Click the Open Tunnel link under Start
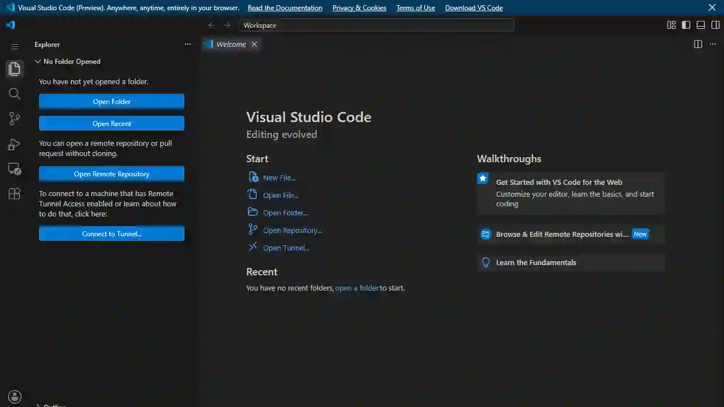 pos(286,248)
